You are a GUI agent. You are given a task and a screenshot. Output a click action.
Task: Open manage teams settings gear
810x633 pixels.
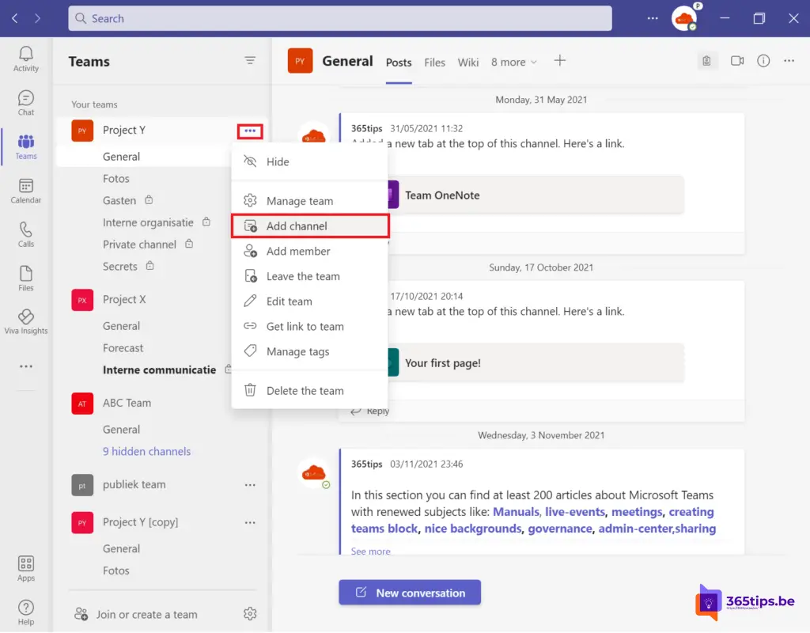coord(250,614)
